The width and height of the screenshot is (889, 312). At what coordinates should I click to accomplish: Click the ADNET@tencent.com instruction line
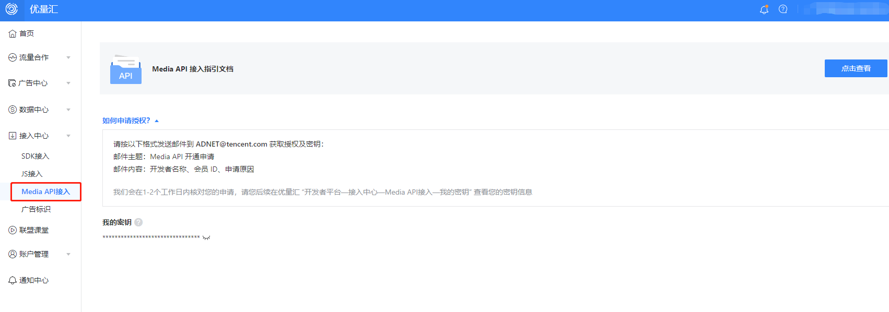tap(218, 144)
